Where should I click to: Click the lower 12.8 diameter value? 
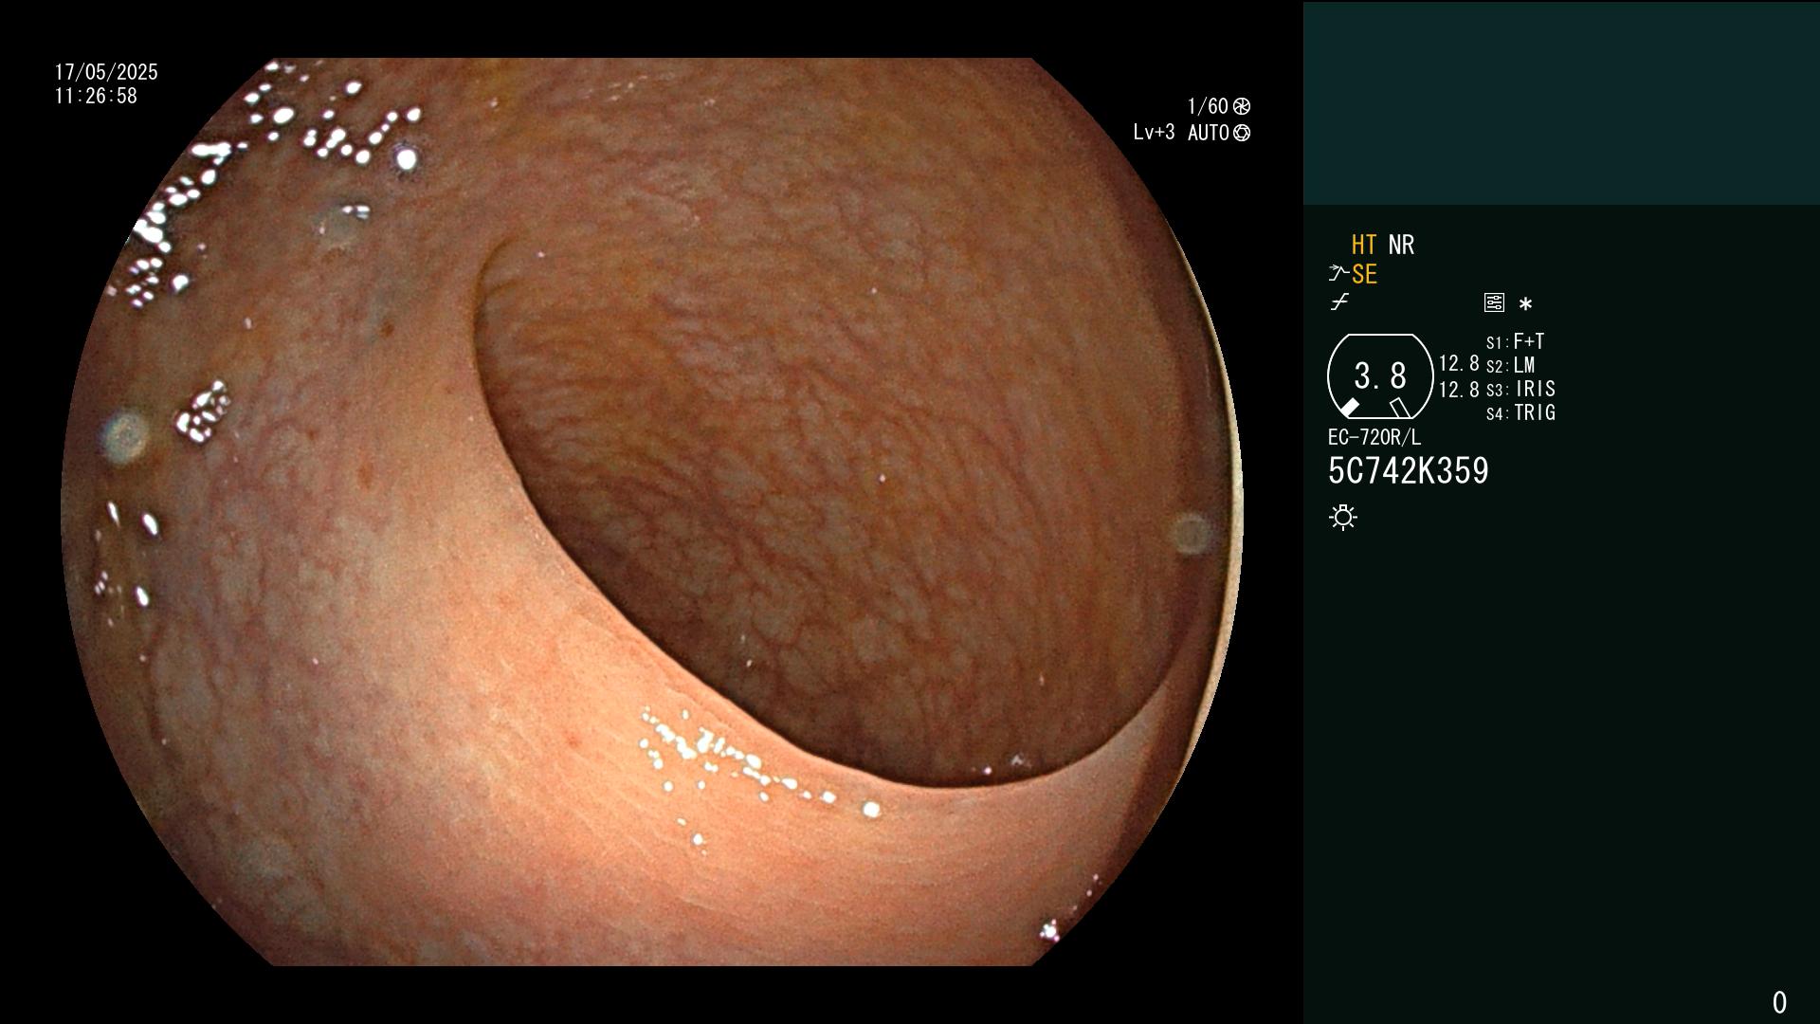1459,390
